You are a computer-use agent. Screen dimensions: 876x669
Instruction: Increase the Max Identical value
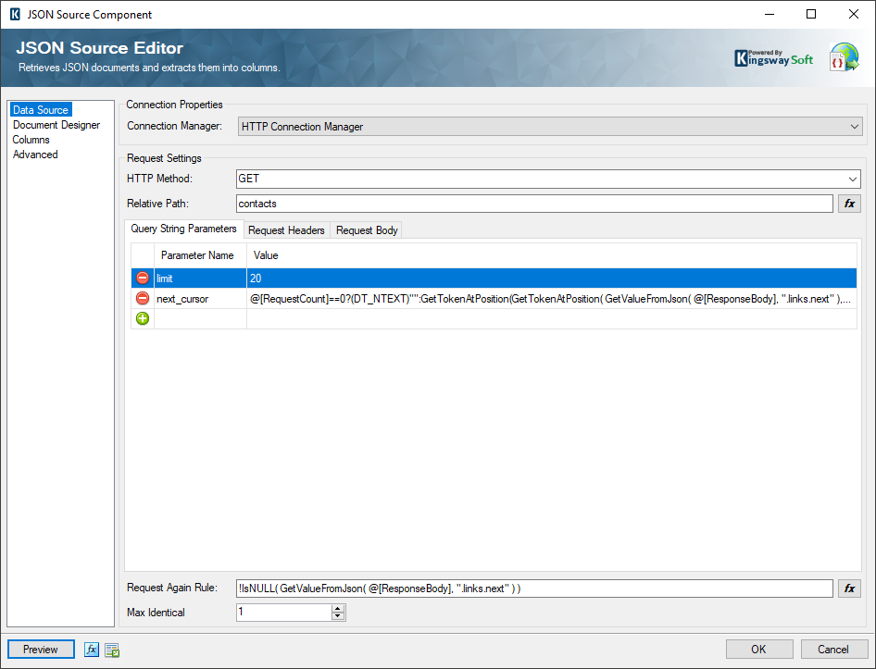[x=338, y=608]
